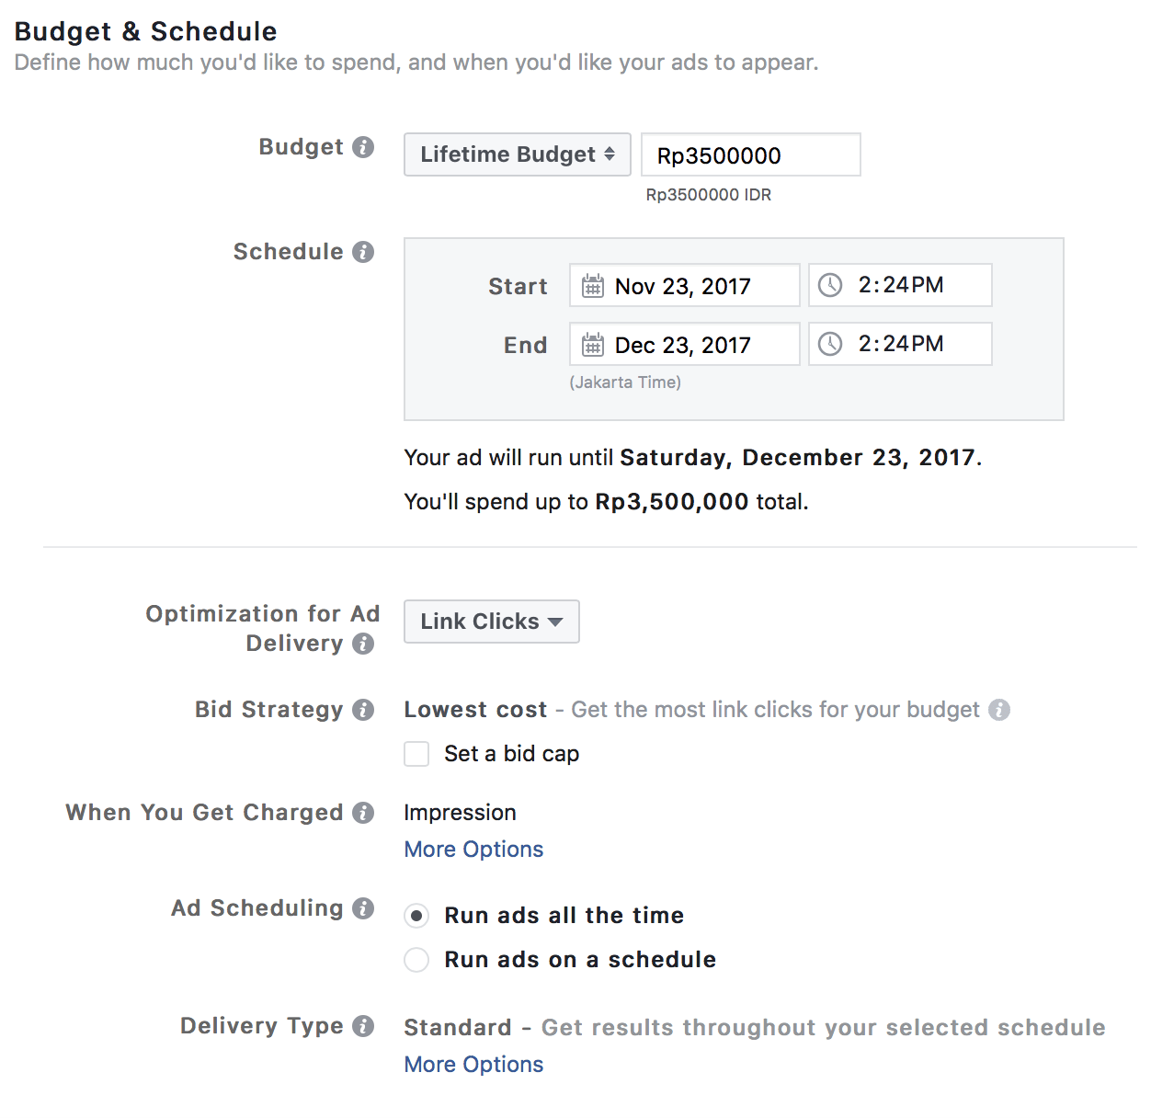Click info icon after Lowest cost description
This screenshot has height=1118, width=1151.
tap(999, 710)
